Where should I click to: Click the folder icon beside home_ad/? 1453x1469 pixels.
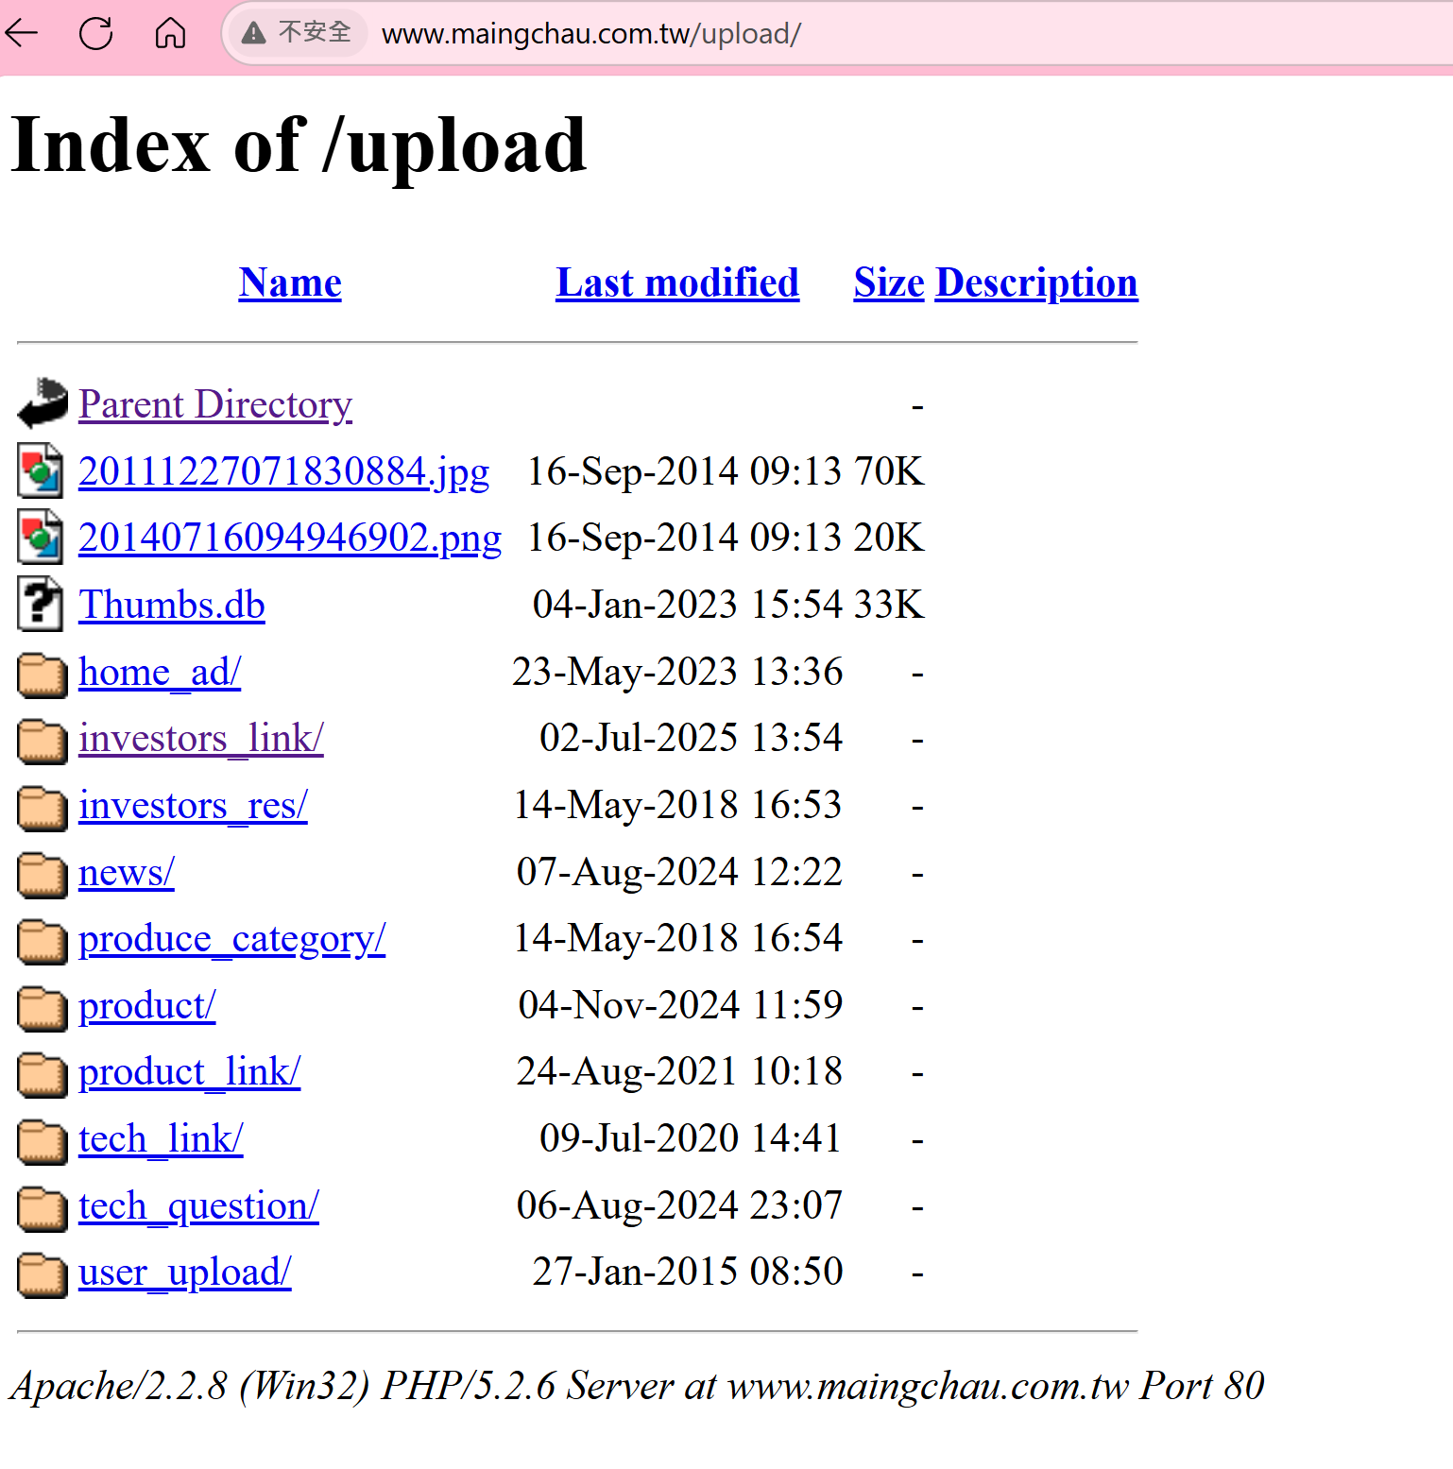click(43, 674)
